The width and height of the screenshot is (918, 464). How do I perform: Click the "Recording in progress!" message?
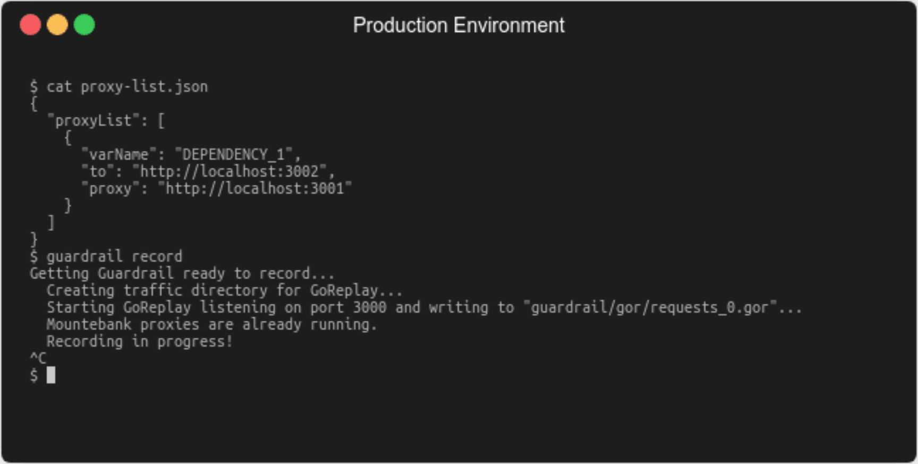(139, 341)
